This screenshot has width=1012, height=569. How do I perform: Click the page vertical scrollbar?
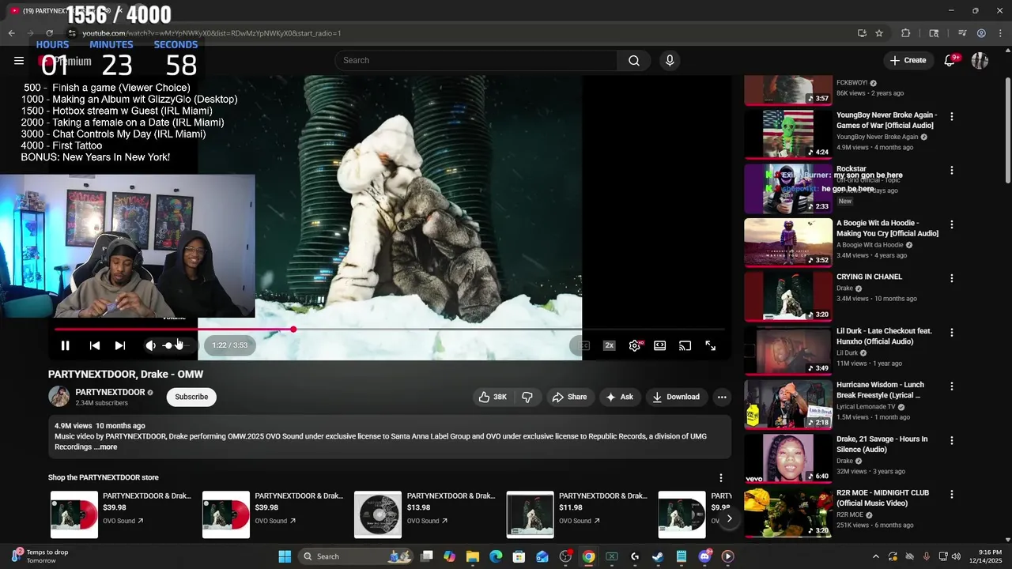tap(1006, 130)
